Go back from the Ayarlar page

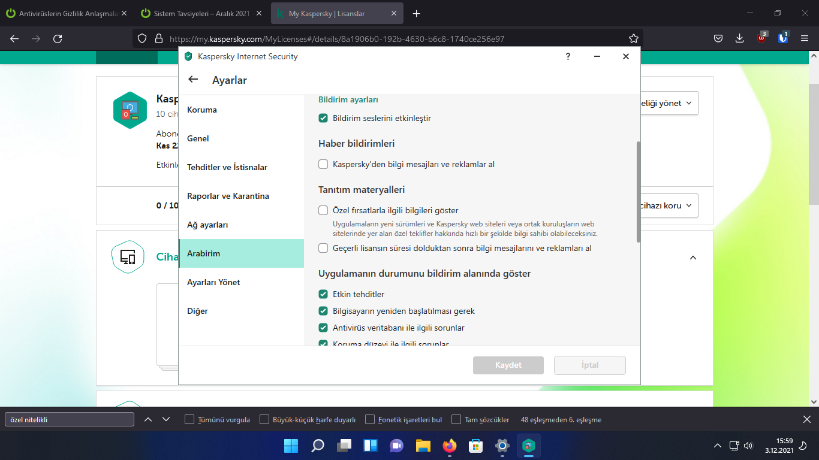tap(193, 80)
